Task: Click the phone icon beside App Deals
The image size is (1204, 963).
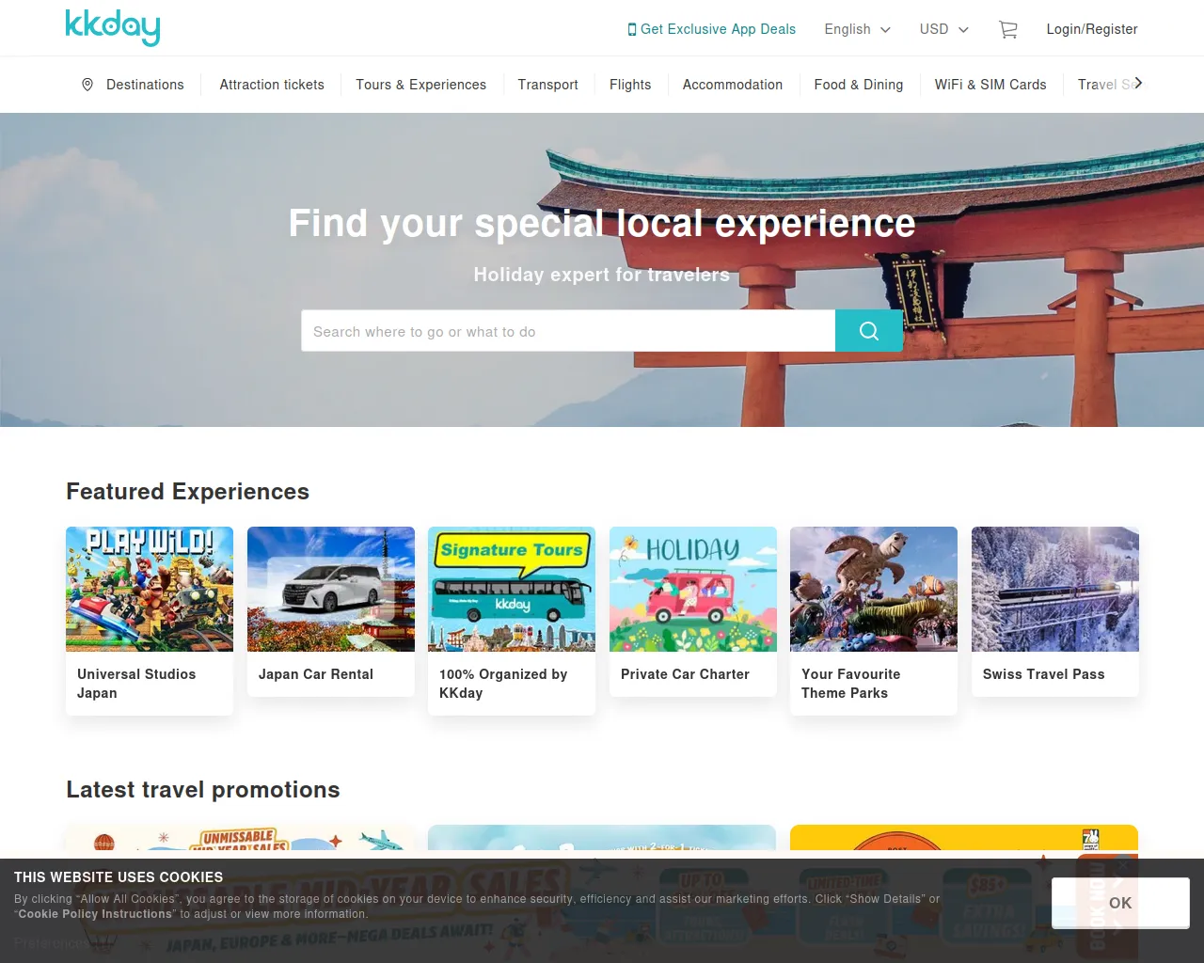Action: pos(632,29)
